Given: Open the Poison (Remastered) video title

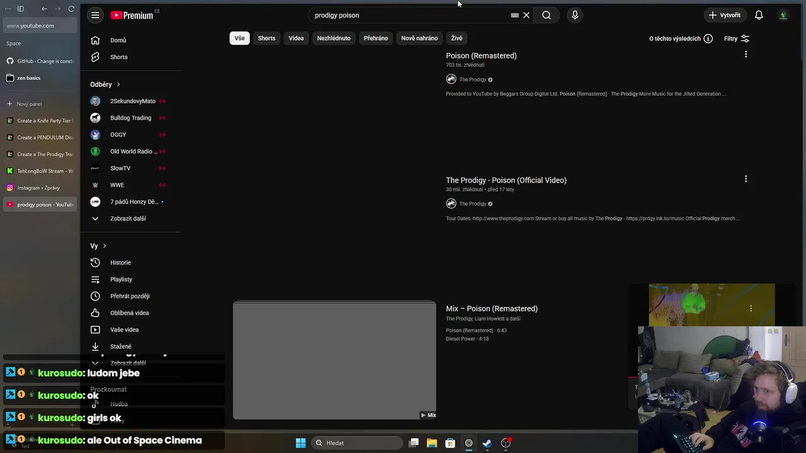Looking at the screenshot, I should pos(481,55).
